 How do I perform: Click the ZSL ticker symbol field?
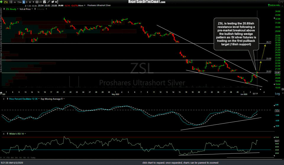[x=6, y=2]
